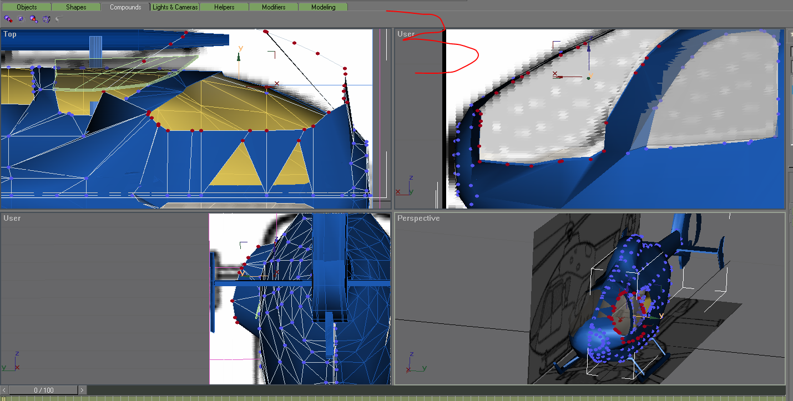Image resolution: width=793 pixels, height=401 pixels.
Task: Click the 0 / 100 time slider
Action: click(43, 390)
